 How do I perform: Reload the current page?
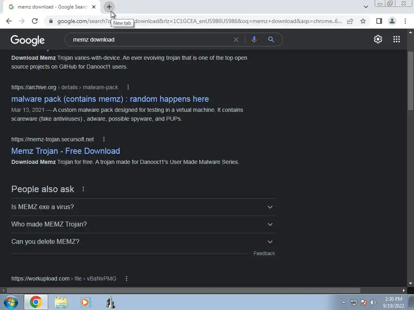tap(35, 21)
